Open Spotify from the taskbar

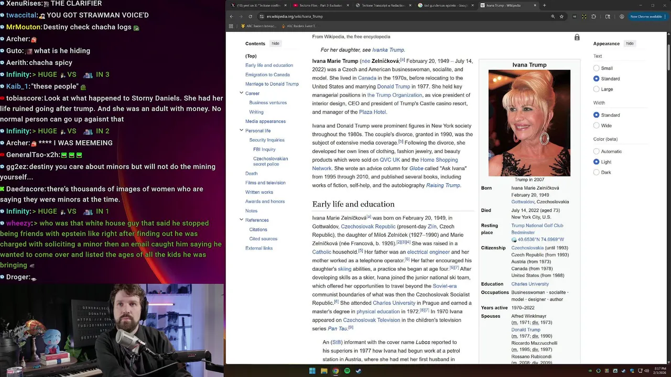pyautogui.click(x=347, y=371)
